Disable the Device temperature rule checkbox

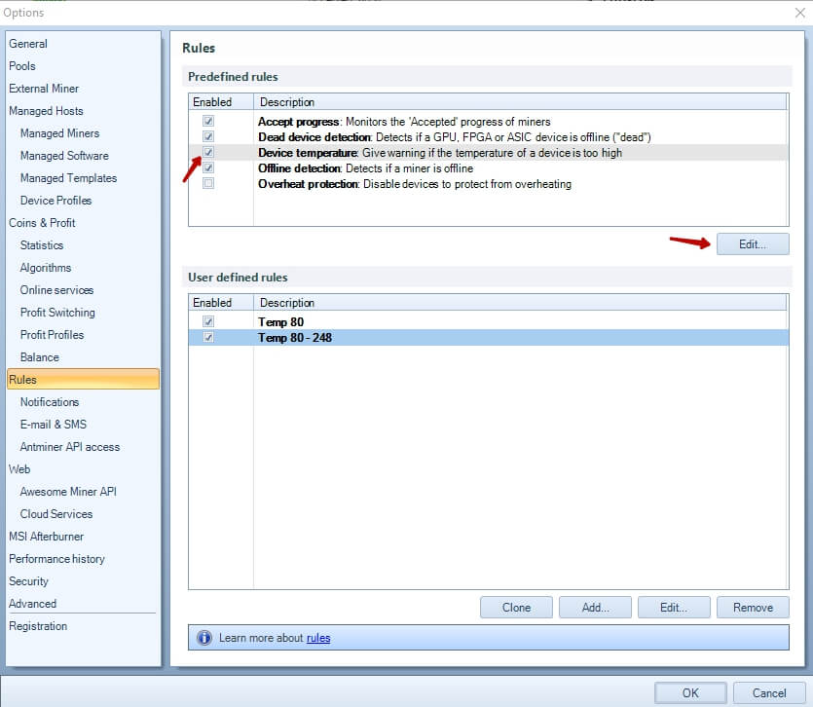[208, 152]
